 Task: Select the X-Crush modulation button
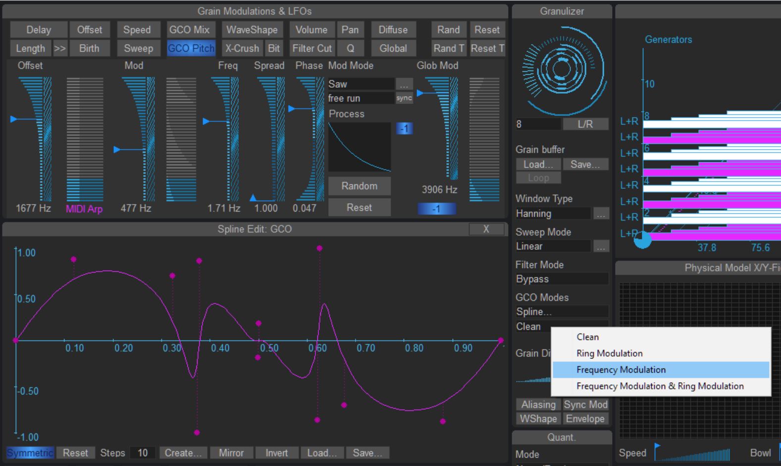(x=242, y=49)
